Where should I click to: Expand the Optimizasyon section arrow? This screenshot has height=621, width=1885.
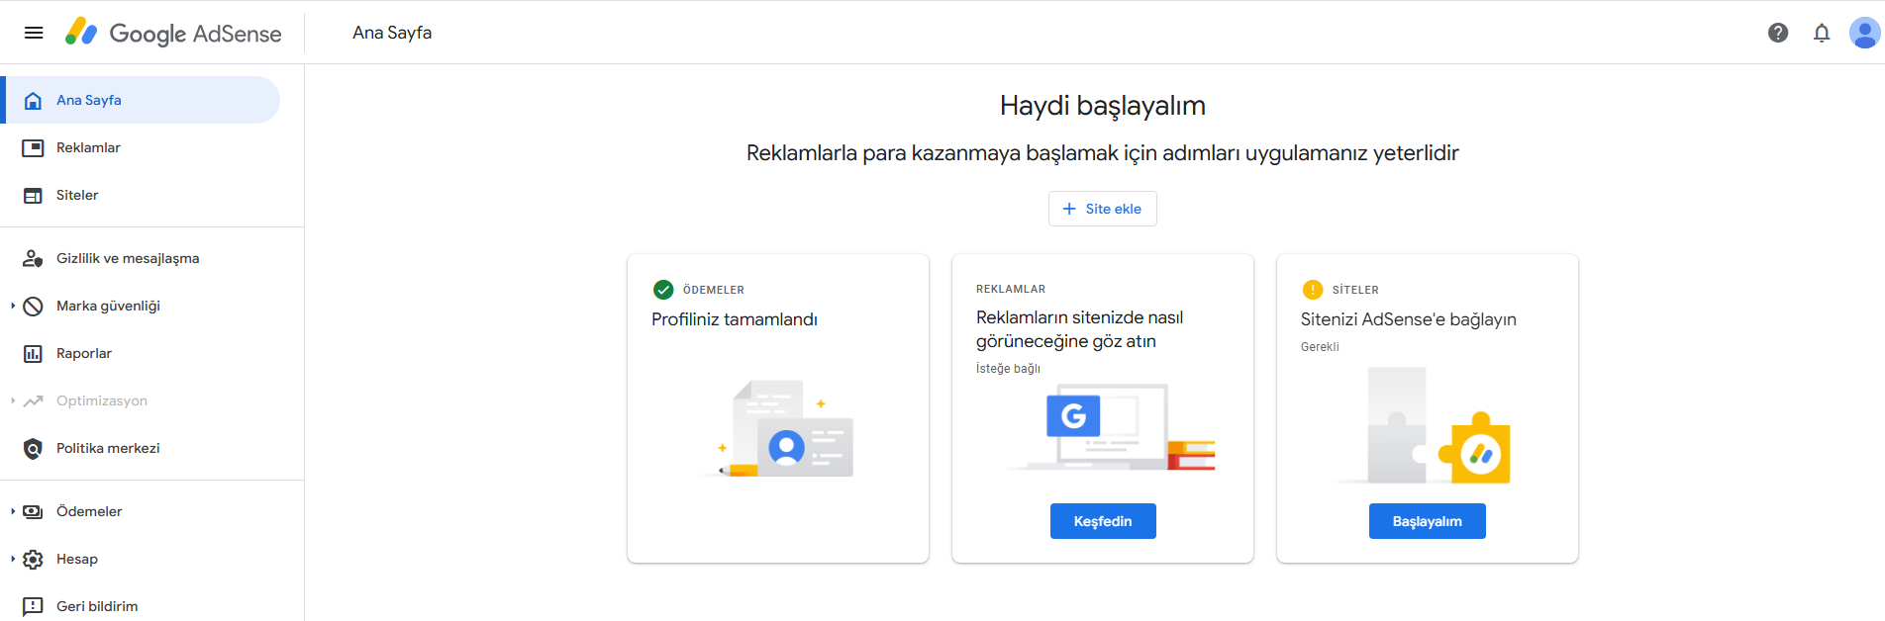click(13, 400)
